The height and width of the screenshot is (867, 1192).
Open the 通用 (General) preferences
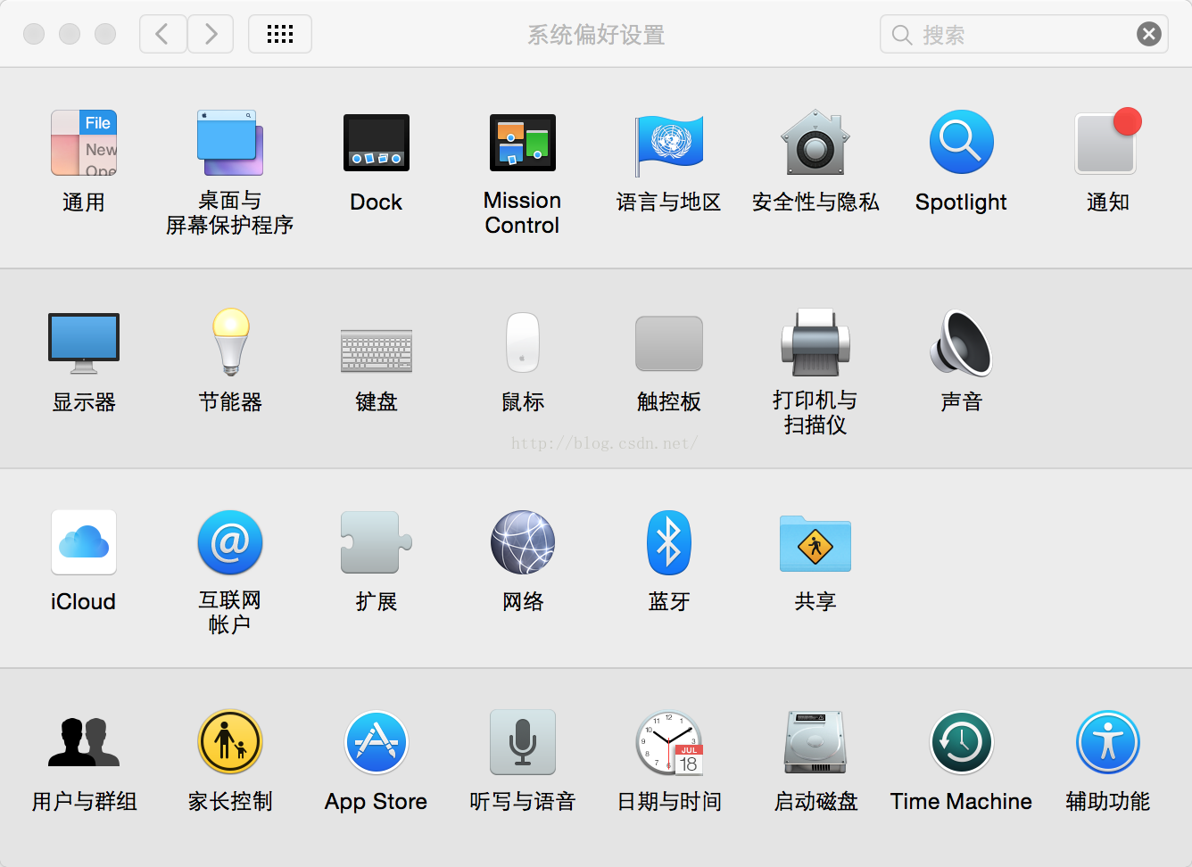84,143
